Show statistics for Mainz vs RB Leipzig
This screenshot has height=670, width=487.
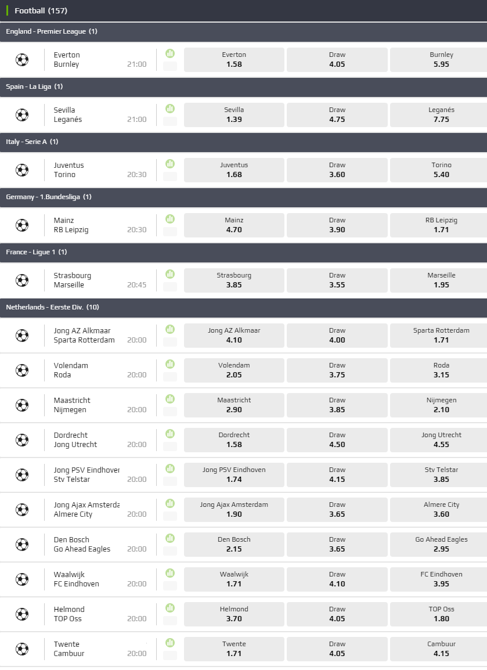(x=170, y=218)
